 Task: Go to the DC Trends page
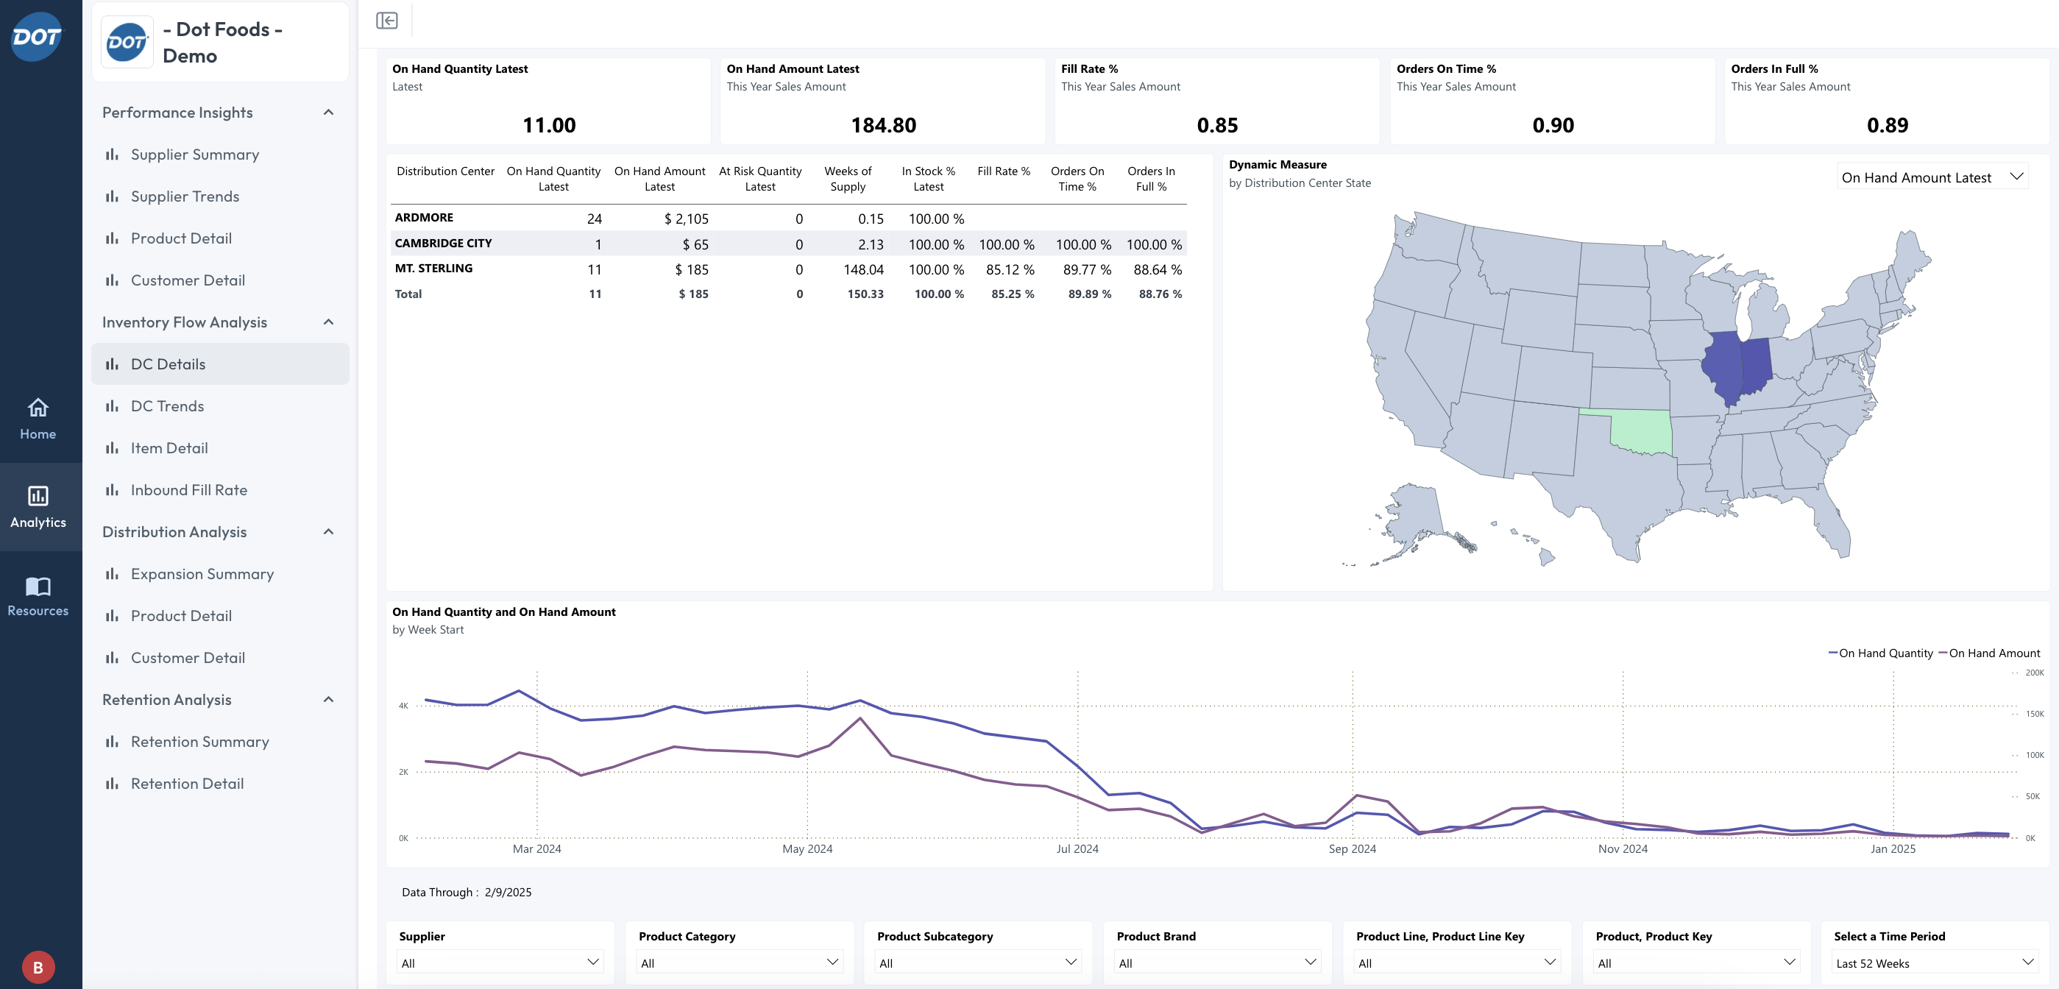(167, 406)
